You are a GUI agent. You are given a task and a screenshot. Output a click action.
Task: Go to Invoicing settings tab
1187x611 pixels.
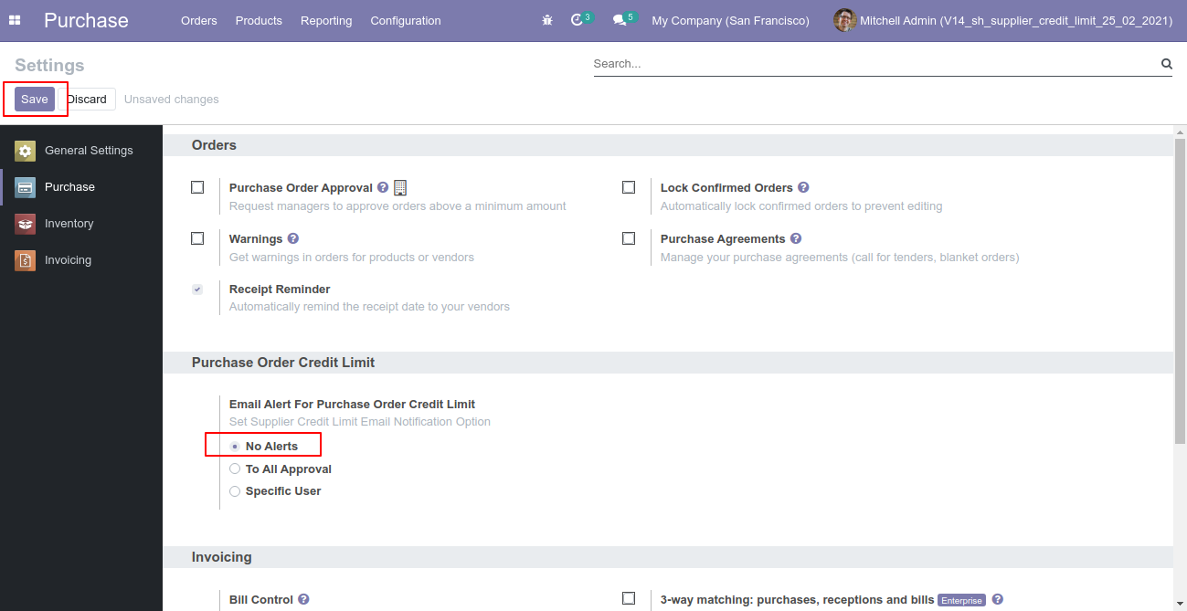click(x=81, y=260)
